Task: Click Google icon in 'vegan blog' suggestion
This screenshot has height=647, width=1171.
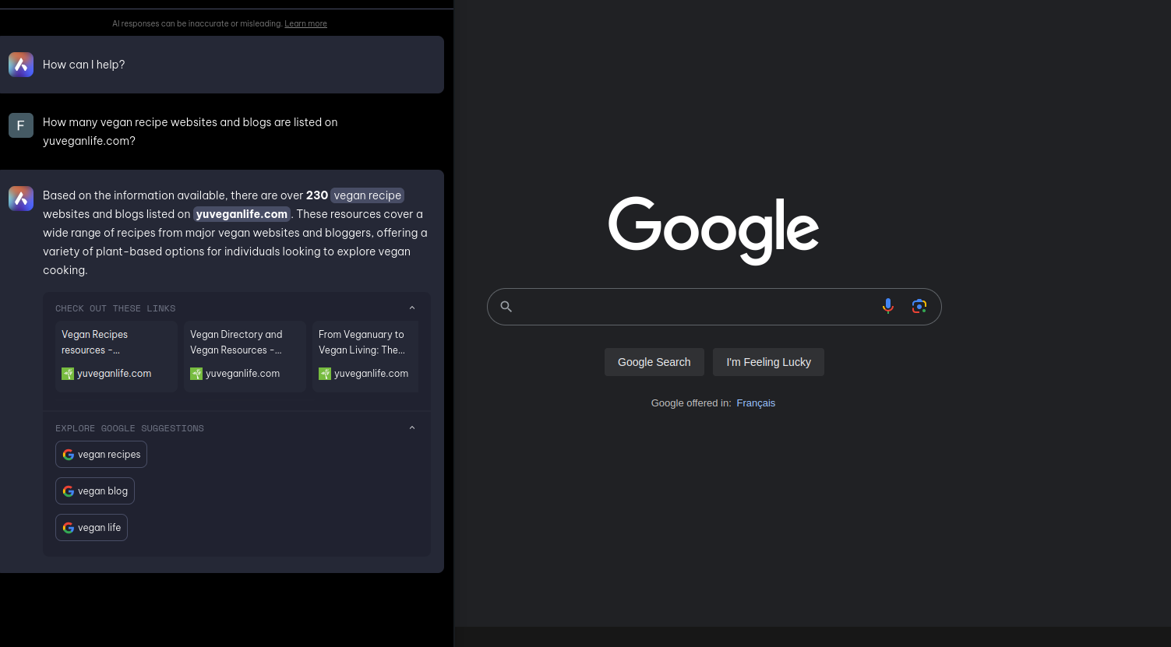Action: coord(69,491)
